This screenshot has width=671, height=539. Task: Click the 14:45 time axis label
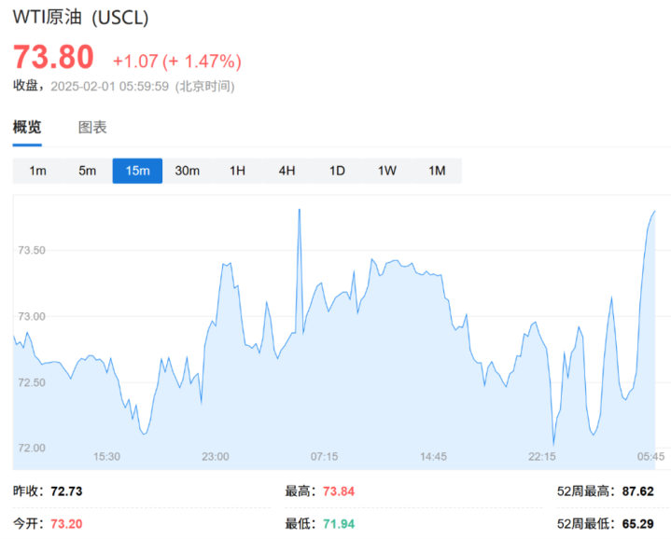point(434,457)
